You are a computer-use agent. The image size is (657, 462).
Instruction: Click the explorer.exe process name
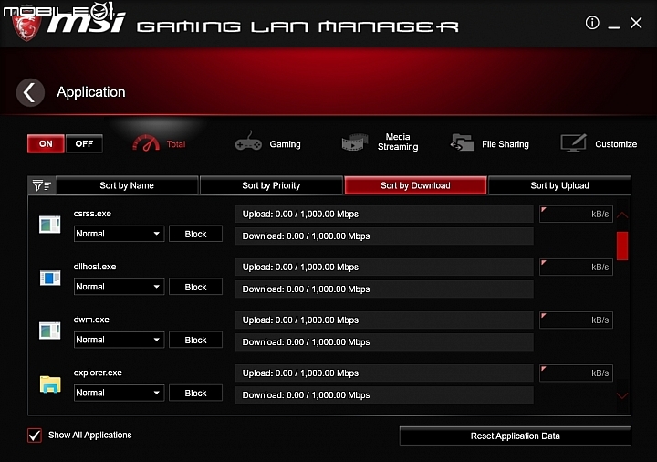[98, 373]
